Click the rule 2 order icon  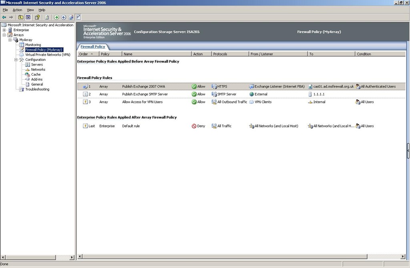pyautogui.click(x=85, y=94)
